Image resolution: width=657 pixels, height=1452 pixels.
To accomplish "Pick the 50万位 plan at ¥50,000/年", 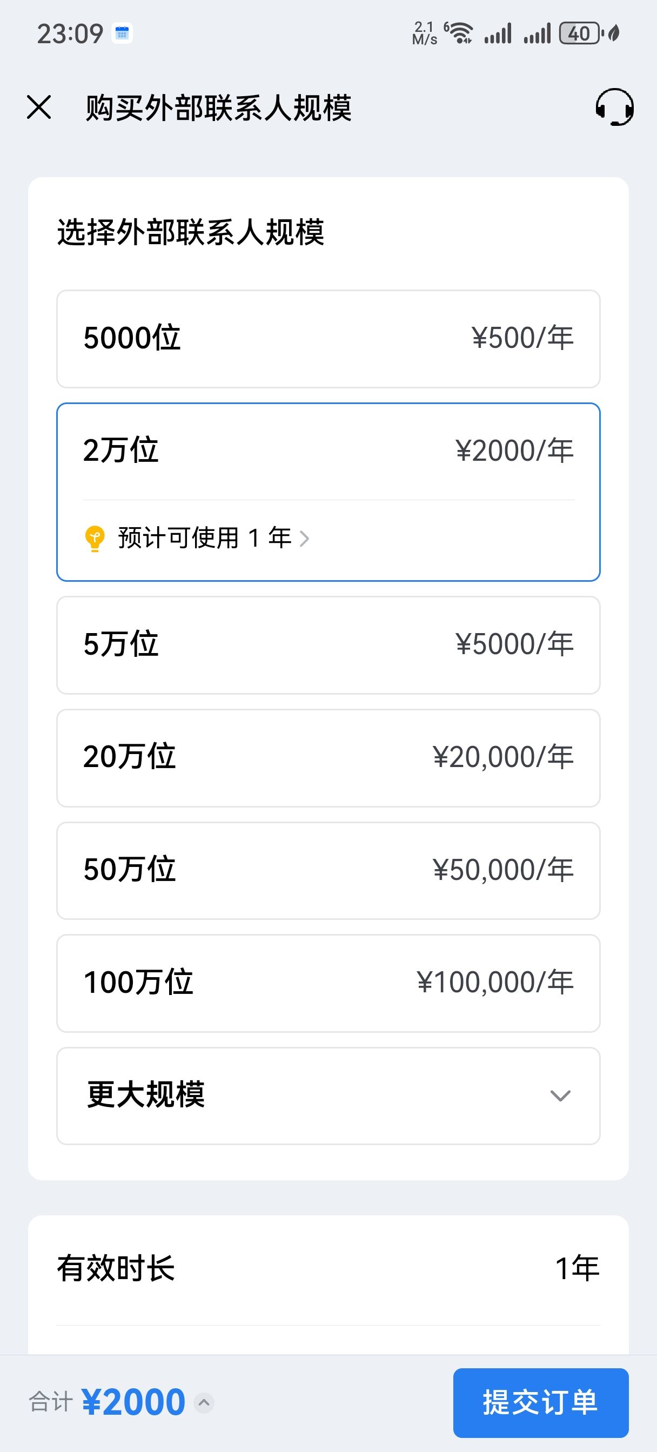I will click(x=328, y=870).
